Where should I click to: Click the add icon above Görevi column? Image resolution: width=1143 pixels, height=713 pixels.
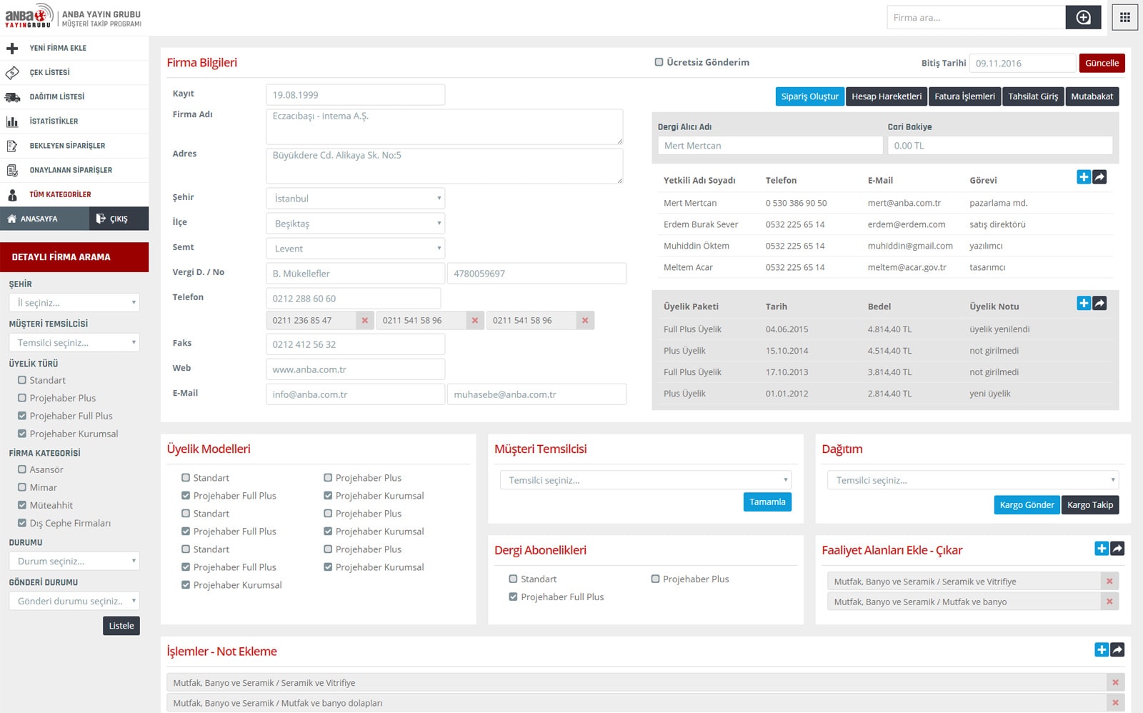[1084, 177]
